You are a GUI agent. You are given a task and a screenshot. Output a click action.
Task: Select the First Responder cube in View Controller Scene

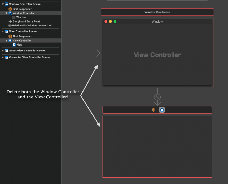tap(10, 36)
